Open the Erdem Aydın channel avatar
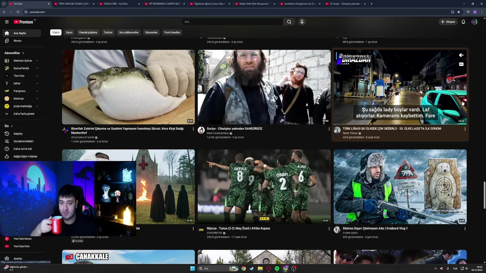Viewport: 486px width, 273px height. (x=337, y=230)
